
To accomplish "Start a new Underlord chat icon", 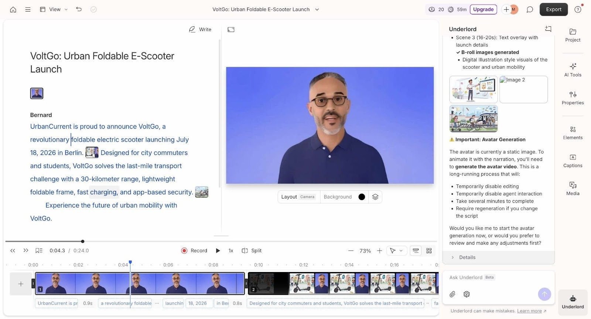I will click(x=548, y=29).
